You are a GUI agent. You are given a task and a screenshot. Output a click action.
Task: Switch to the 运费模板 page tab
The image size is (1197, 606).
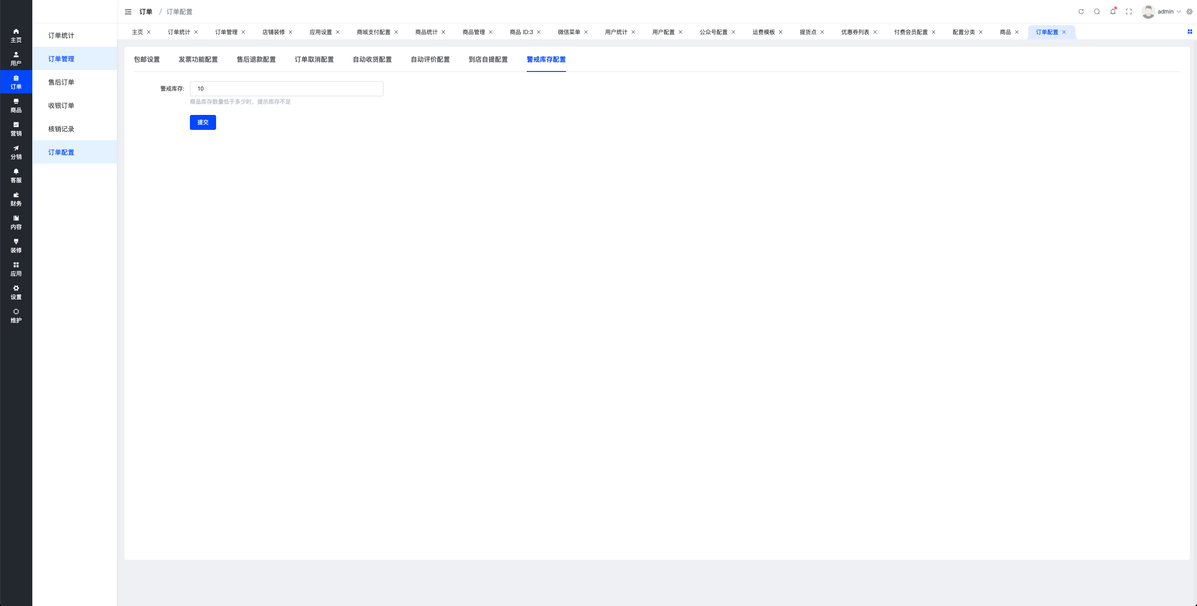click(x=764, y=32)
